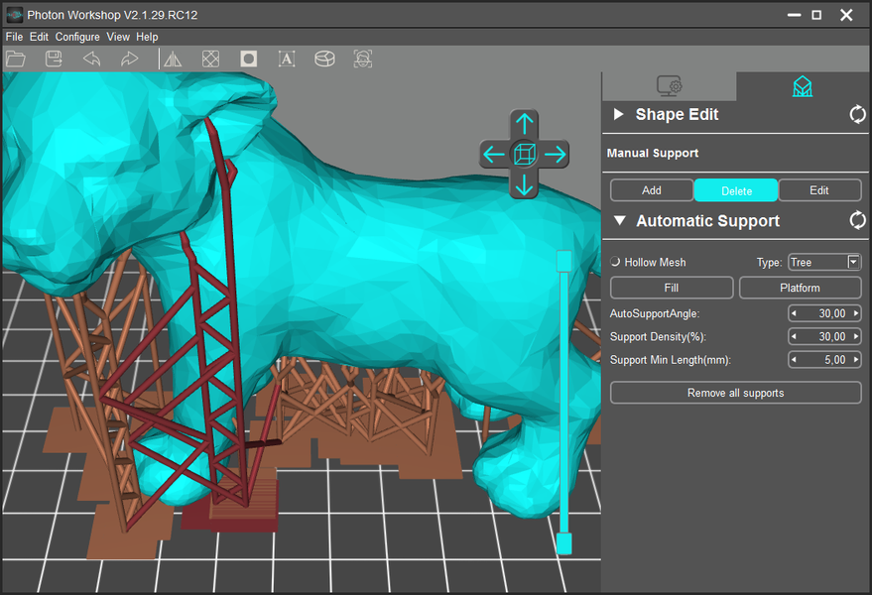
Task: Undo the last action with the toolbar arrow
Action: coord(91,59)
